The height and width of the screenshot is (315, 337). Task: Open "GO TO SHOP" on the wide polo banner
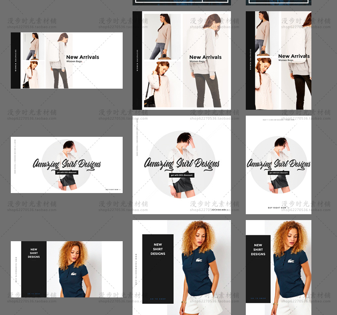pos(34,293)
